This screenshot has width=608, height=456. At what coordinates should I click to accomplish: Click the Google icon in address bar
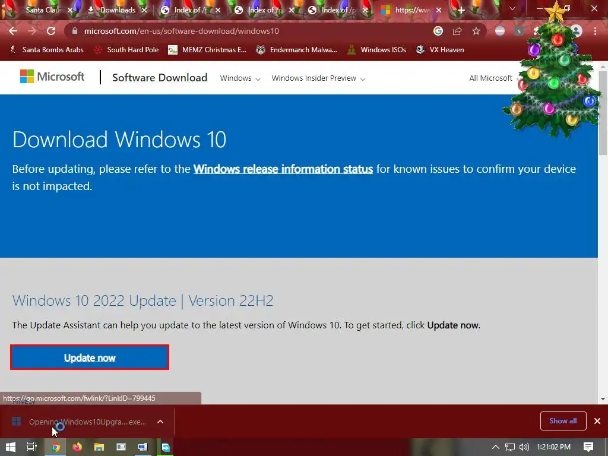(438, 31)
